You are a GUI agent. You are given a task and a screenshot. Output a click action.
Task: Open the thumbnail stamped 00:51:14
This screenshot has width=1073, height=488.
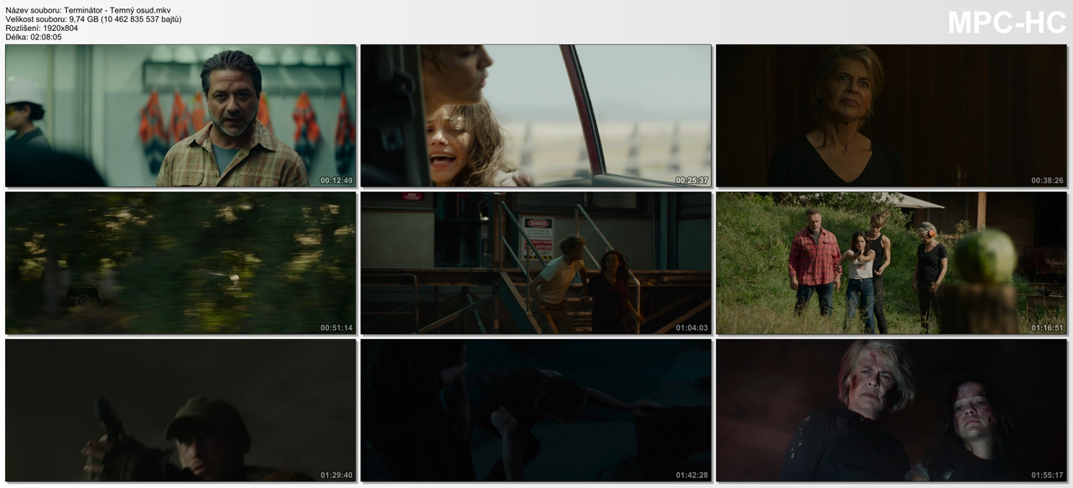[x=180, y=263]
